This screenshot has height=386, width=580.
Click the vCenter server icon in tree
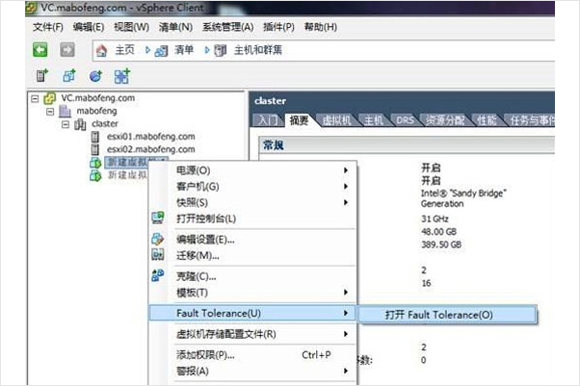(x=50, y=98)
